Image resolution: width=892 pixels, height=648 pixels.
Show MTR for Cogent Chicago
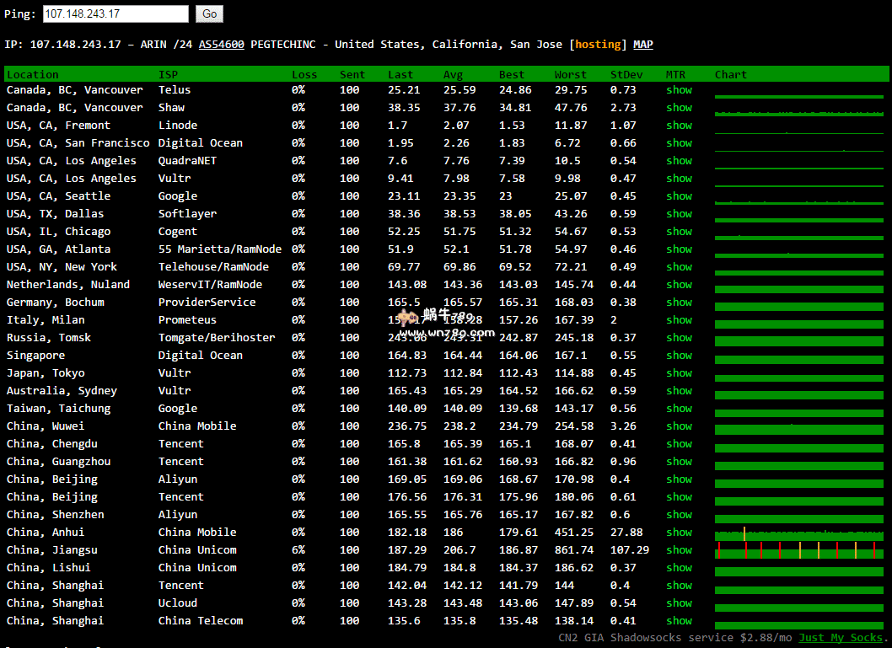coord(679,232)
